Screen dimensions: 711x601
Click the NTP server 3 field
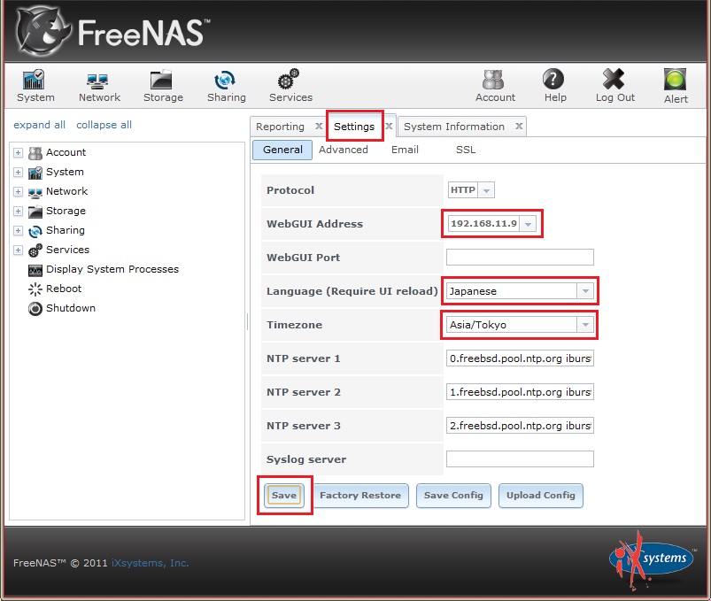click(520, 425)
